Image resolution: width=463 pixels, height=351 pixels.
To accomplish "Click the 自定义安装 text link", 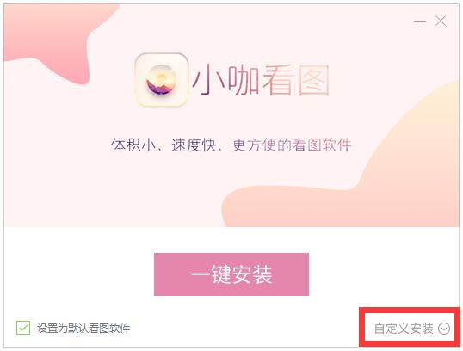I will click(x=404, y=329).
